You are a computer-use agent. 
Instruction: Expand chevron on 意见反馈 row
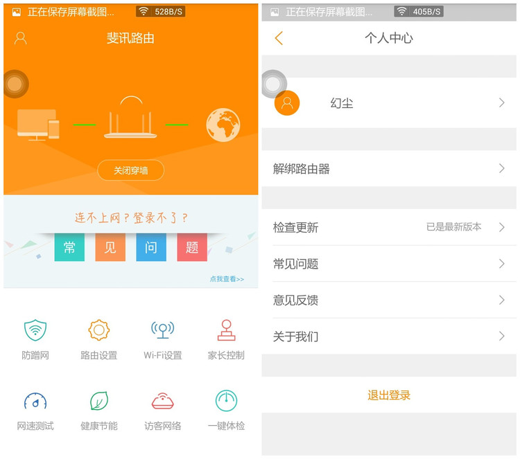502,300
